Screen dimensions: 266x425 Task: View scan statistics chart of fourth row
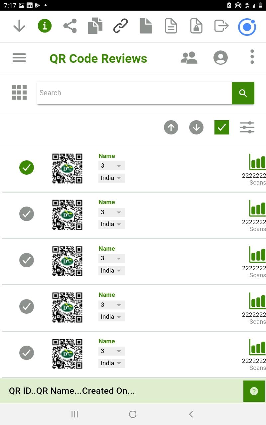pos(257,301)
